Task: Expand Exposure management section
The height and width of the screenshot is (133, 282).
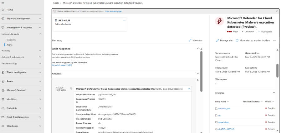Action: pyautogui.click(x=40, y=19)
